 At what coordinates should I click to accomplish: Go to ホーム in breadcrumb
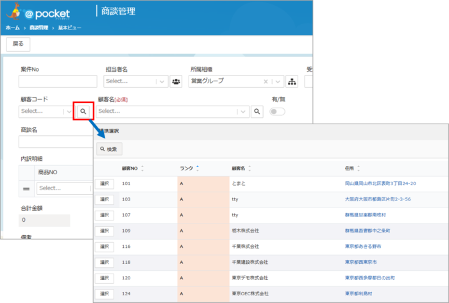pos(12,29)
